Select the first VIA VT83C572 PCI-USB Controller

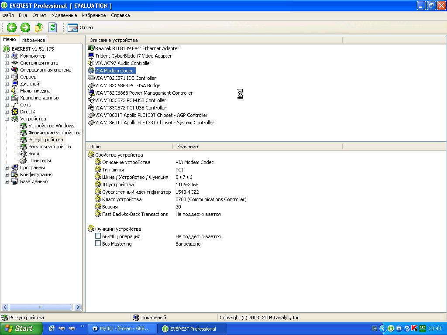(131, 100)
